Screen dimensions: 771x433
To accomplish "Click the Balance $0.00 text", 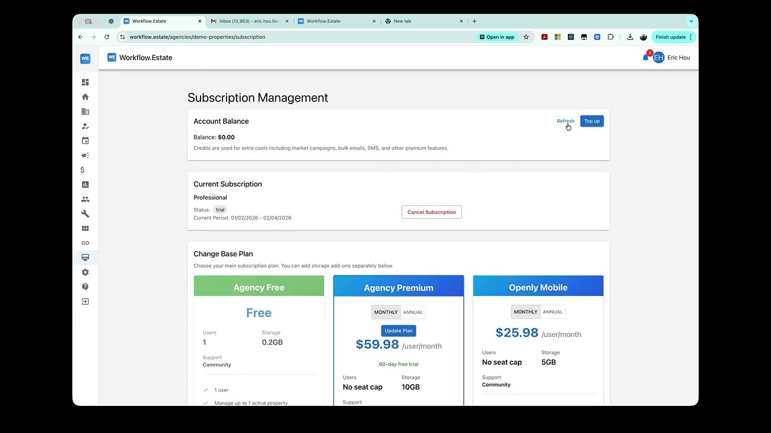I will pos(214,137).
